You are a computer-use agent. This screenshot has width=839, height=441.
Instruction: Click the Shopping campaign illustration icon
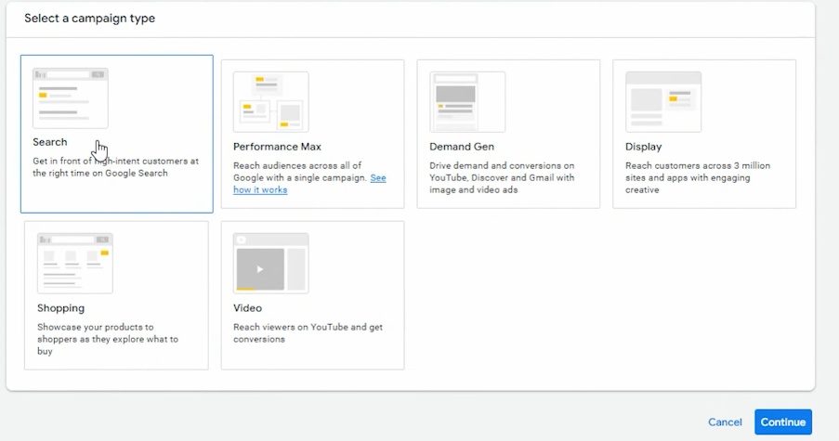coord(75,263)
